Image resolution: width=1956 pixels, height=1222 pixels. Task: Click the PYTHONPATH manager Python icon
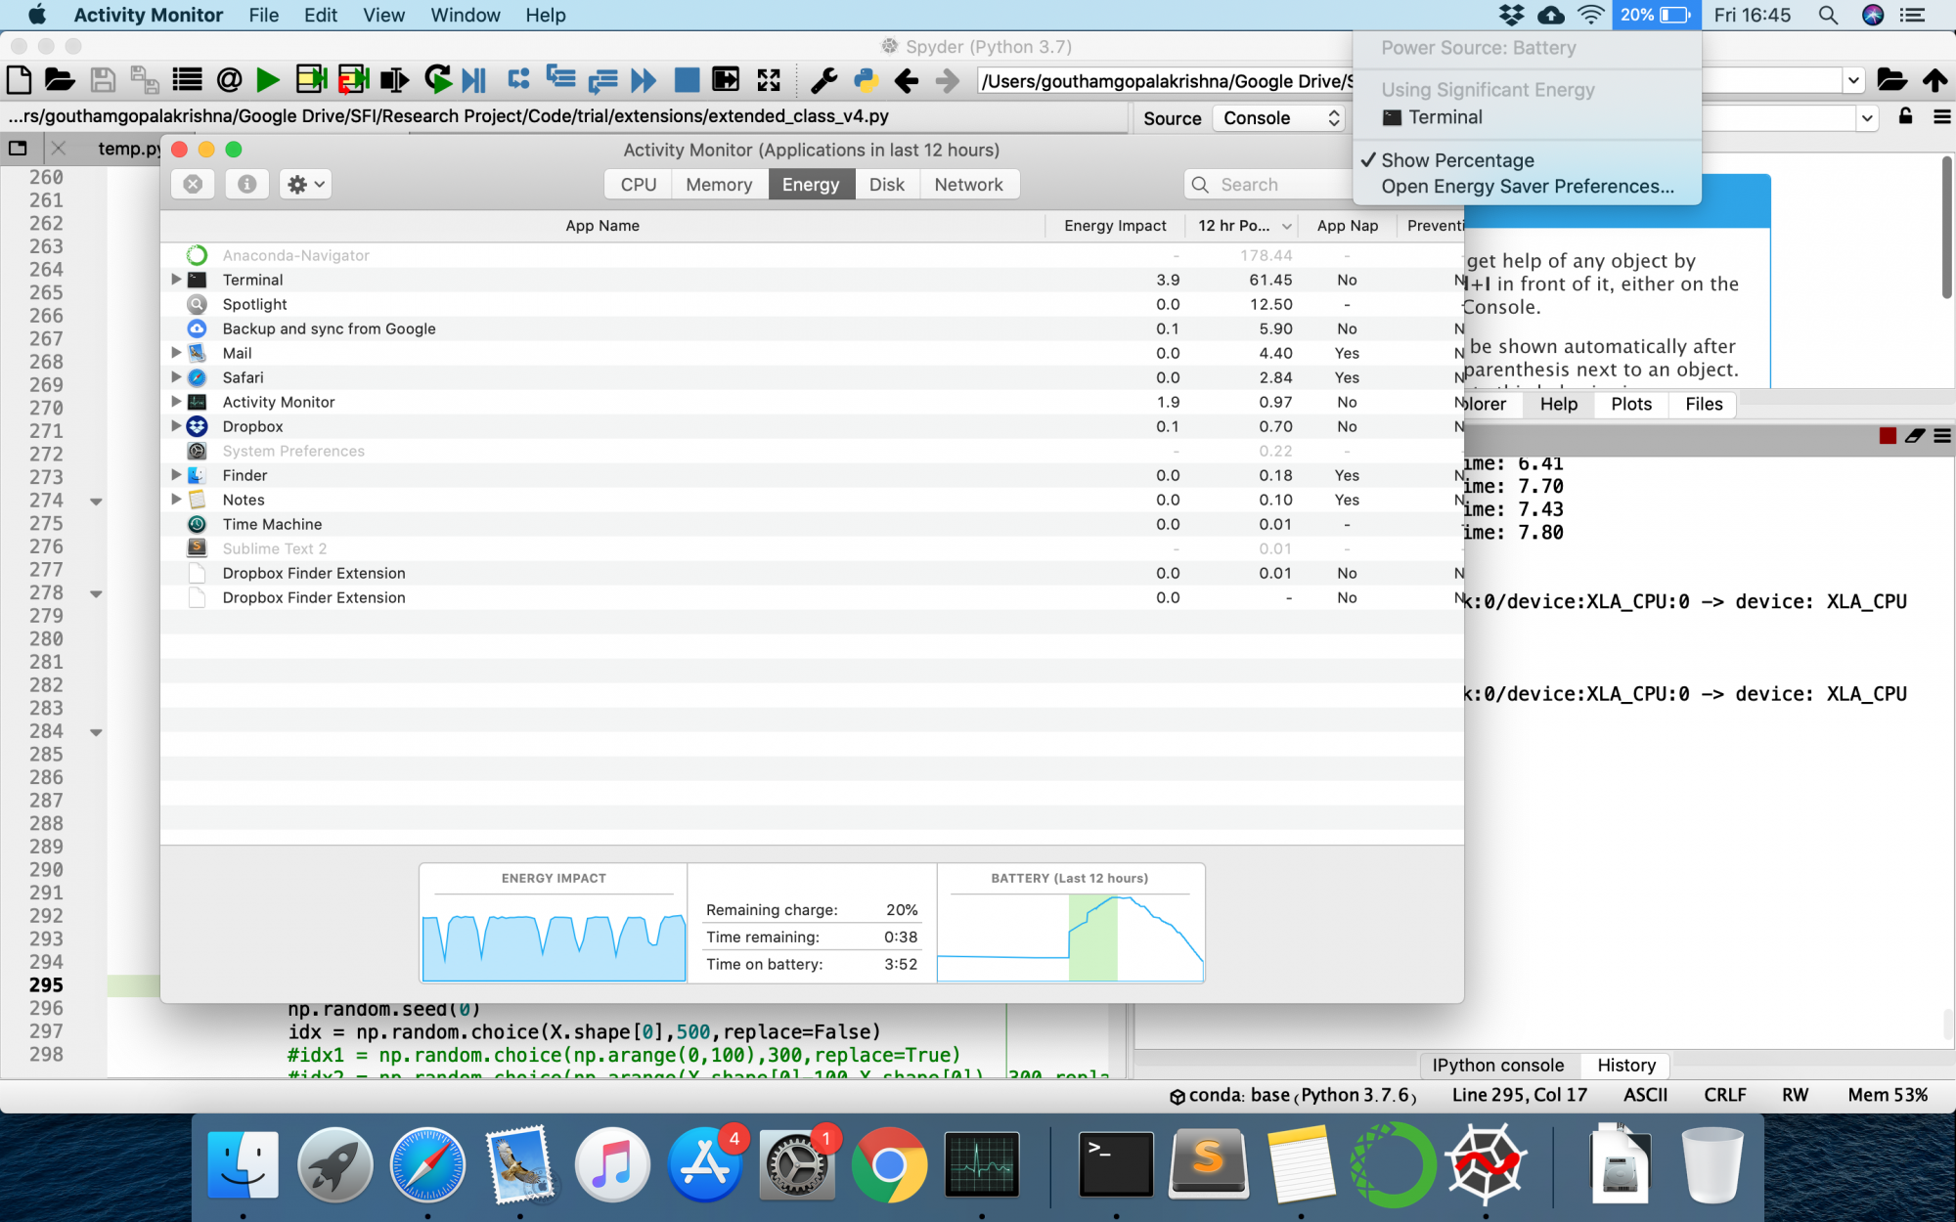[x=866, y=80]
